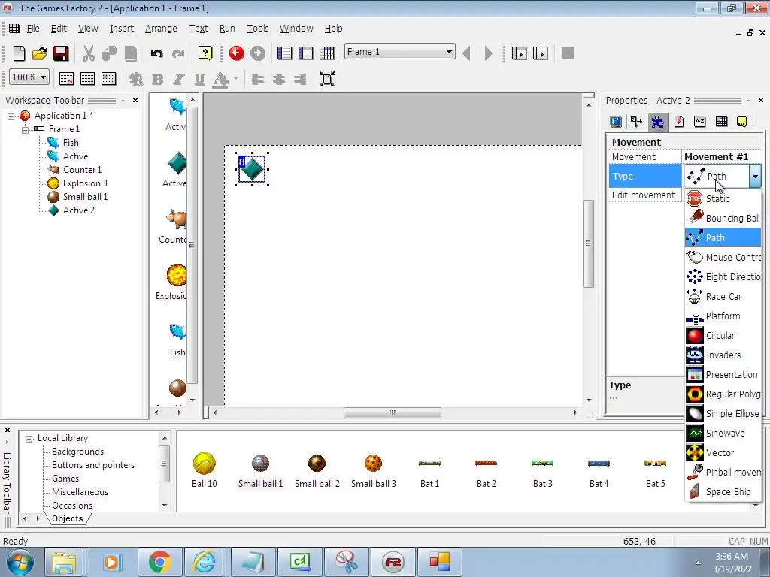Click the red Back arrow button
Screen dimensions: 770x577
pos(236,53)
